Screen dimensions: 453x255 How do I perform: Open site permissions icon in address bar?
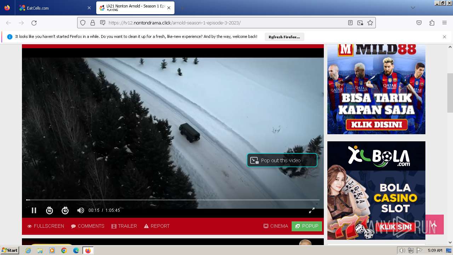click(x=103, y=23)
